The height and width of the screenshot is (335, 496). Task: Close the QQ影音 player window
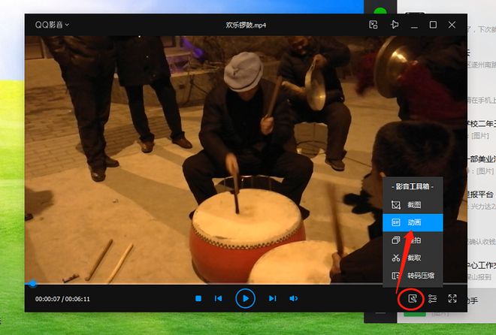[x=452, y=25]
